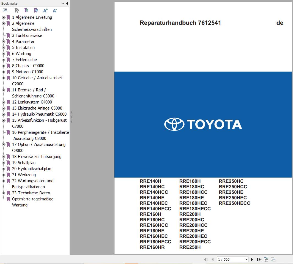293x264 pixels.
Task: Expand the '5 Installation' bookmark node
Action: point(3,48)
